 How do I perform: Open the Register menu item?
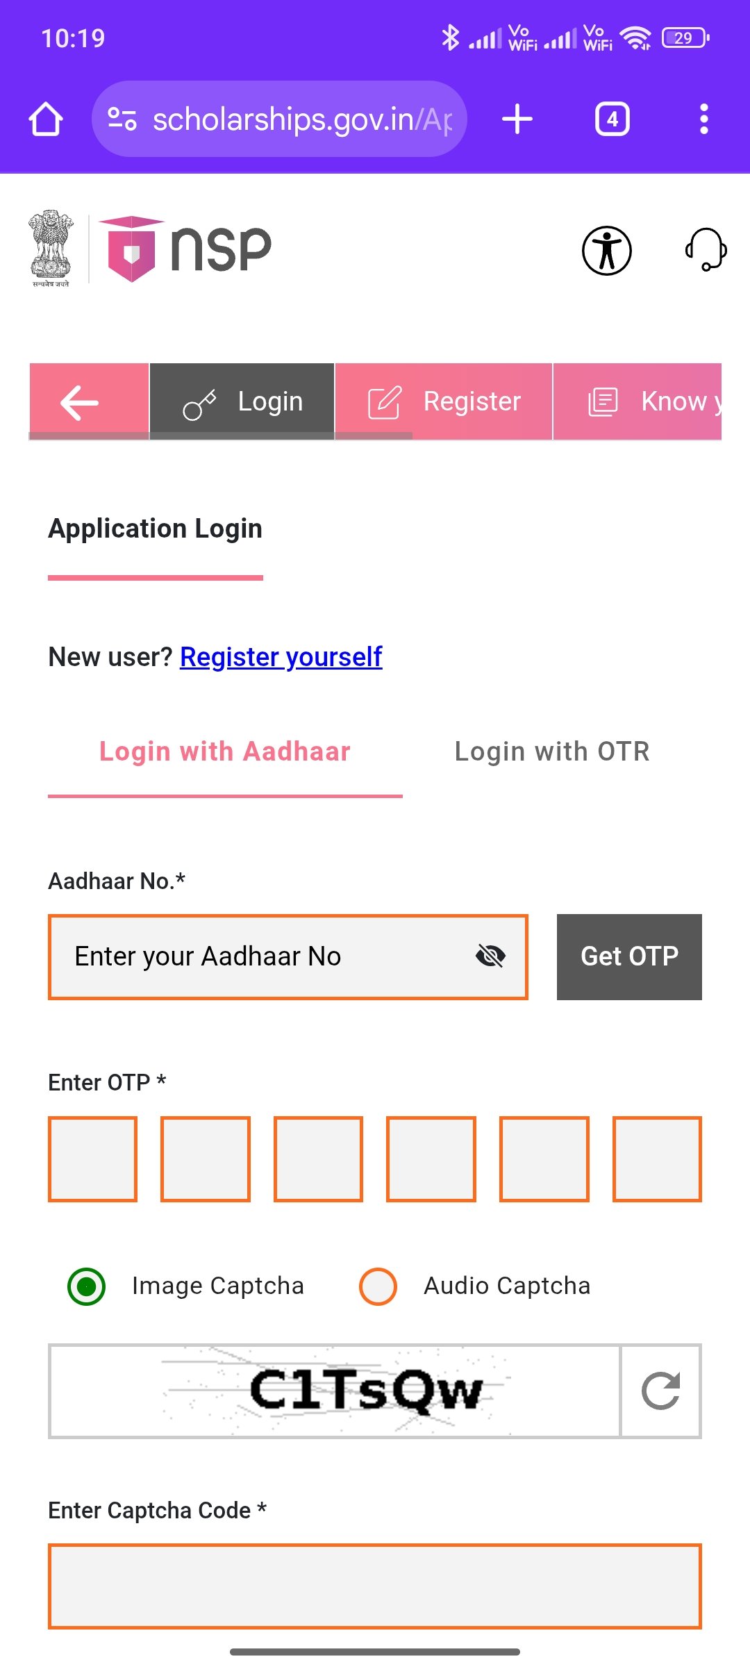click(444, 402)
